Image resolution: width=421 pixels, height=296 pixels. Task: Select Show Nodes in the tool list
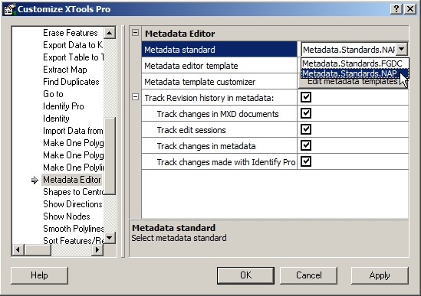pos(66,216)
